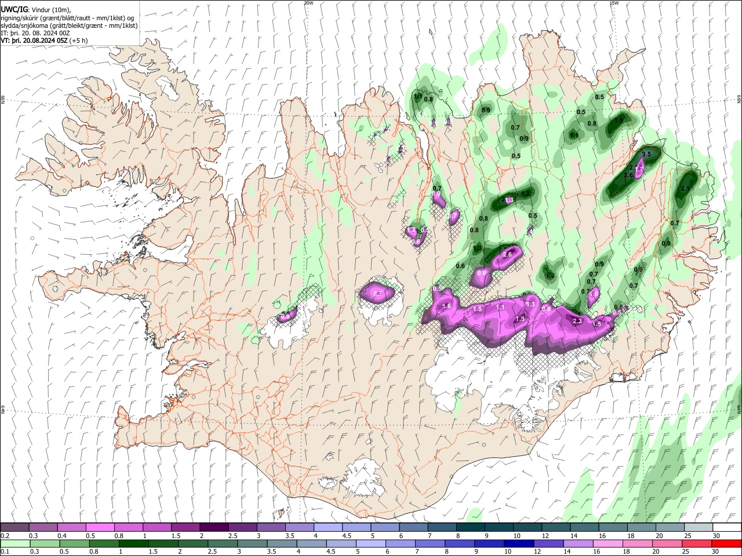
Task: Click the '15W' longitude label
Action: coord(614,3)
